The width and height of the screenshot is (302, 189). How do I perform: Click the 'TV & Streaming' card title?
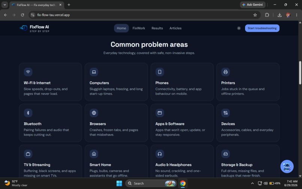(37, 165)
